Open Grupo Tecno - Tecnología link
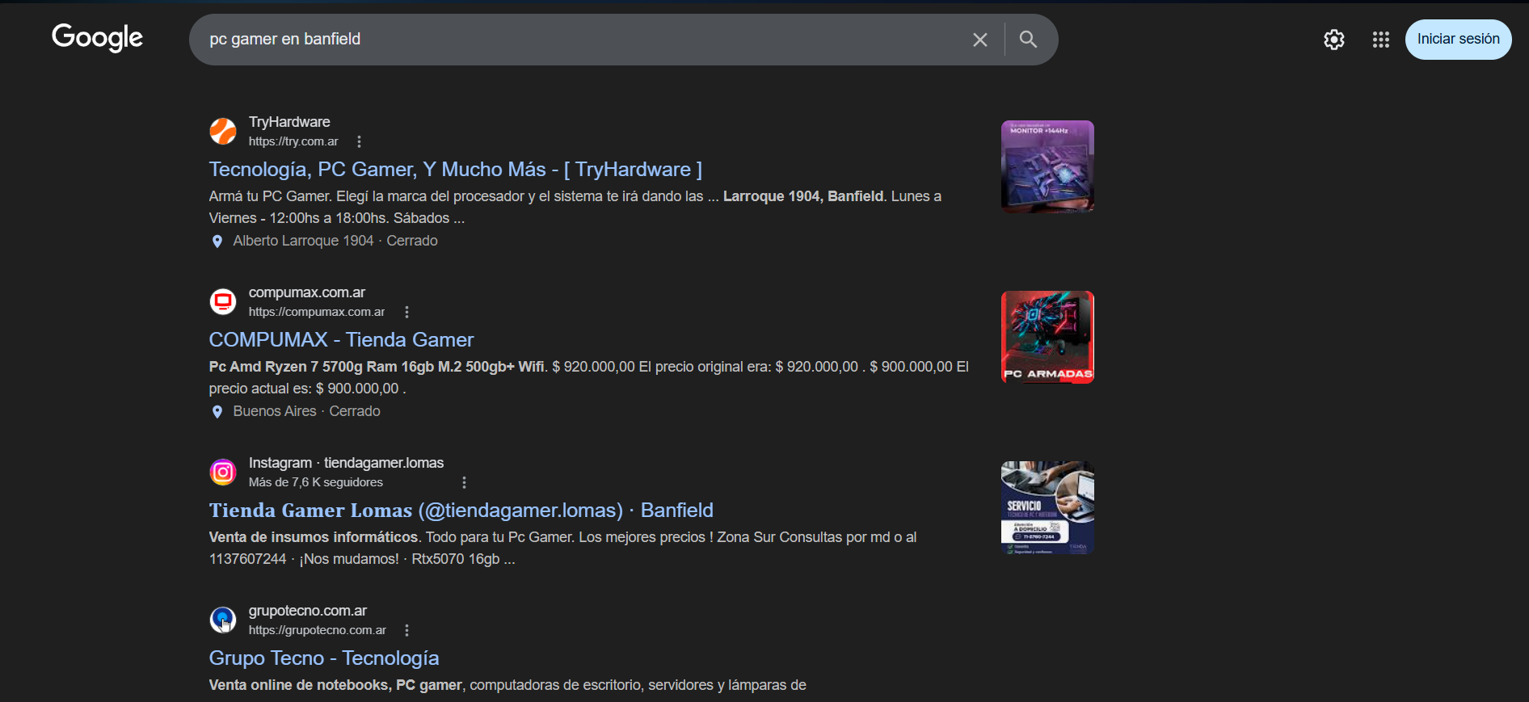This screenshot has height=702, width=1529. click(x=323, y=658)
